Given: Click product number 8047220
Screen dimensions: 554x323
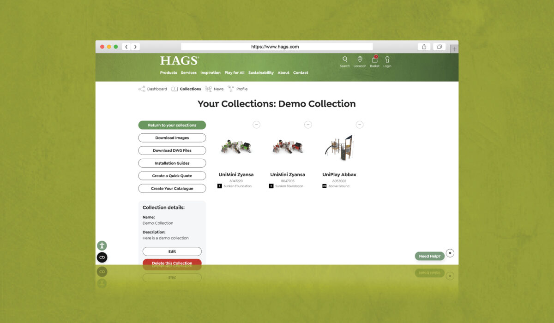Looking at the screenshot, I should 236,181.
